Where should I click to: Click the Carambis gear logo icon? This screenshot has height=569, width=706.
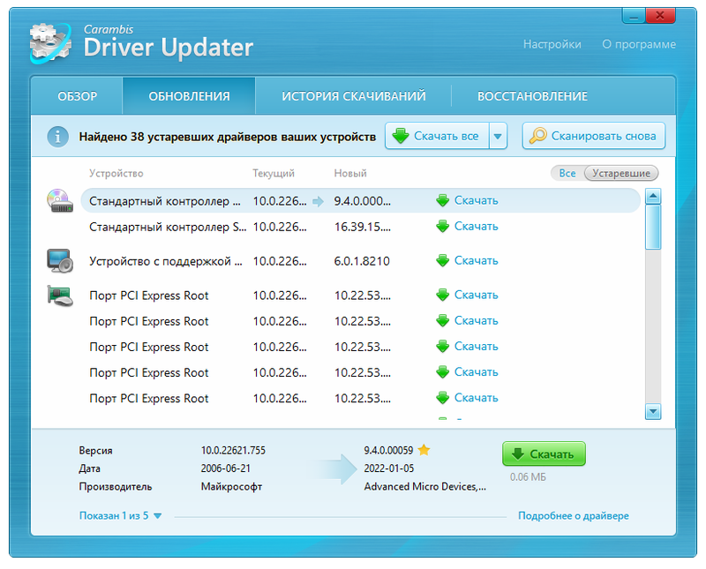click(50, 43)
